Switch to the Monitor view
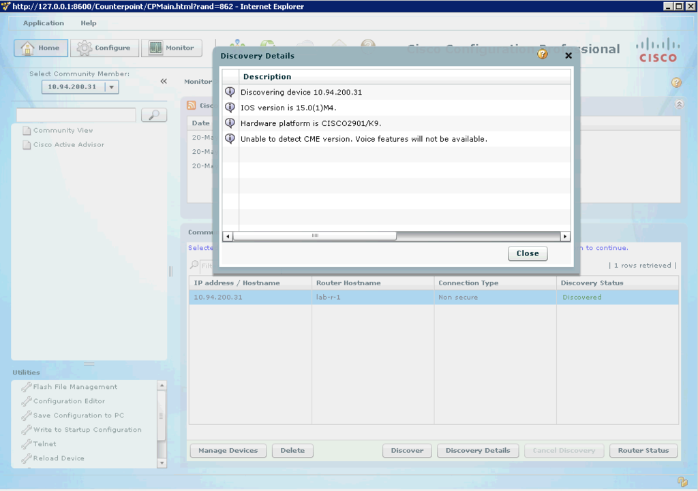This screenshot has height=491, width=698. (172, 48)
